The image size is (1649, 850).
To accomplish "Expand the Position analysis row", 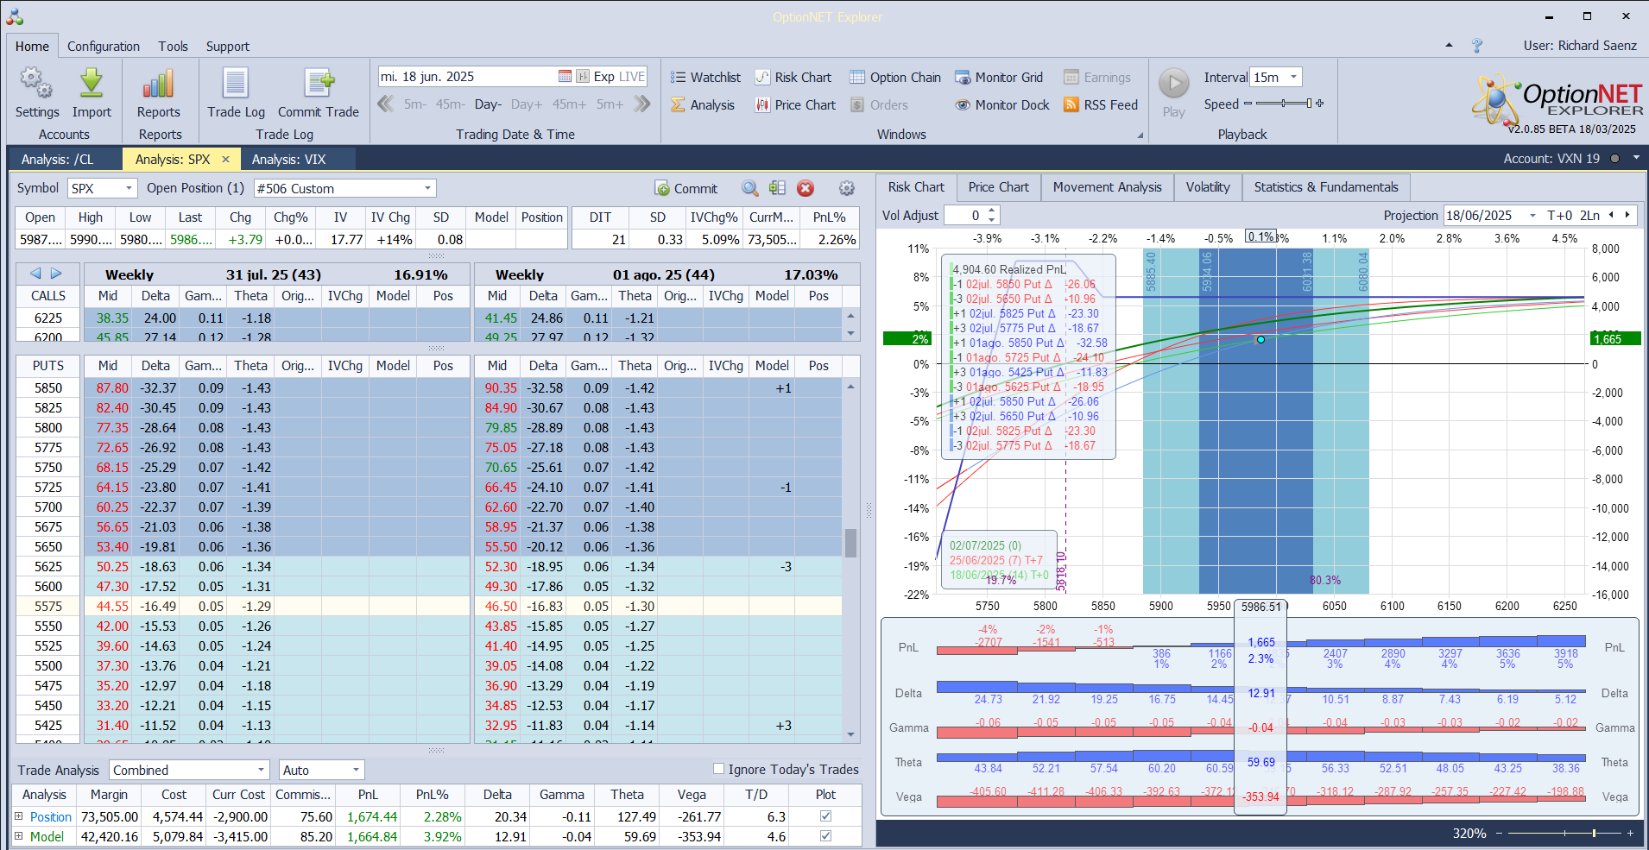I will pyautogui.click(x=19, y=816).
